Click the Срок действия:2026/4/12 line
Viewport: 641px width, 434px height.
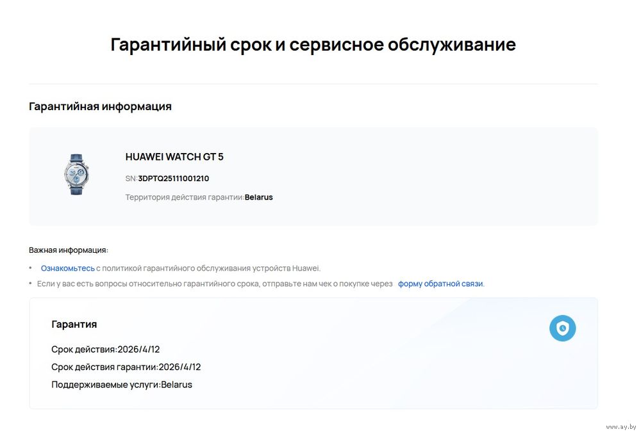(106, 350)
